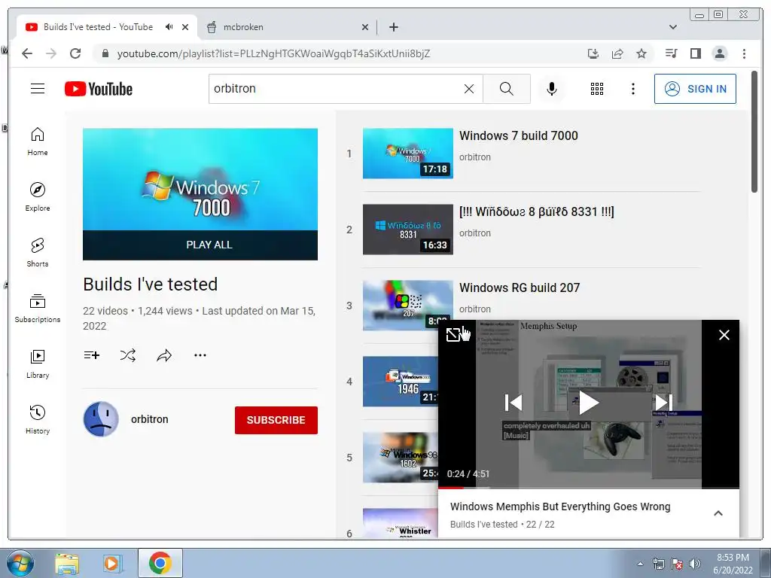771x578 pixels.
Task: Open Chrome tab search dropdown
Action: pos(672,27)
